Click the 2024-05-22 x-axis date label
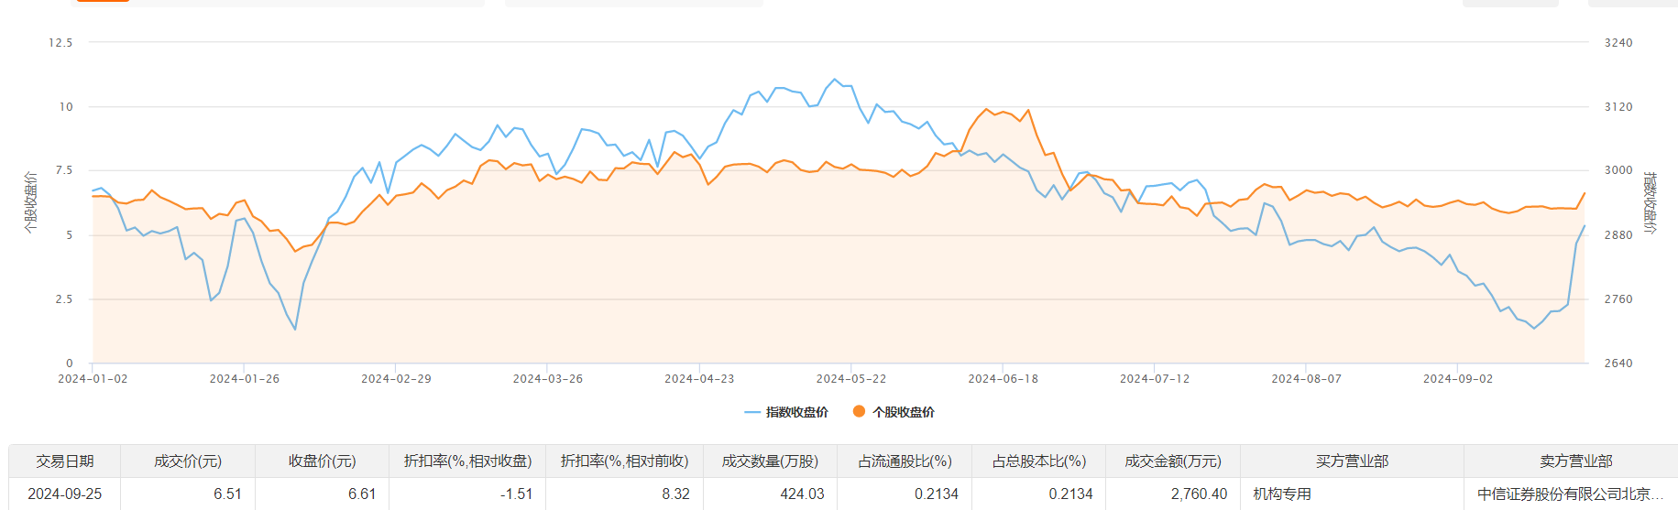 click(850, 379)
